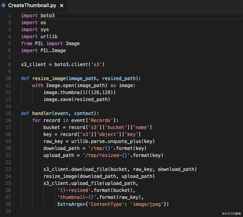This screenshot has height=217, width=243.
Task: Click urllib.parse.unquote_plus(key) on line 19
Action: click(113, 141)
